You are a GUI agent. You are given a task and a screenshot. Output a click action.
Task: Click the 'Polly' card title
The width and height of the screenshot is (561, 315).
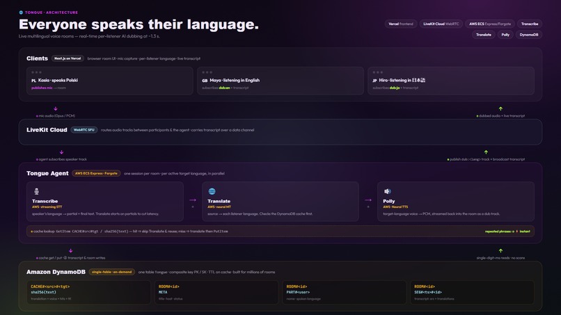coord(389,201)
